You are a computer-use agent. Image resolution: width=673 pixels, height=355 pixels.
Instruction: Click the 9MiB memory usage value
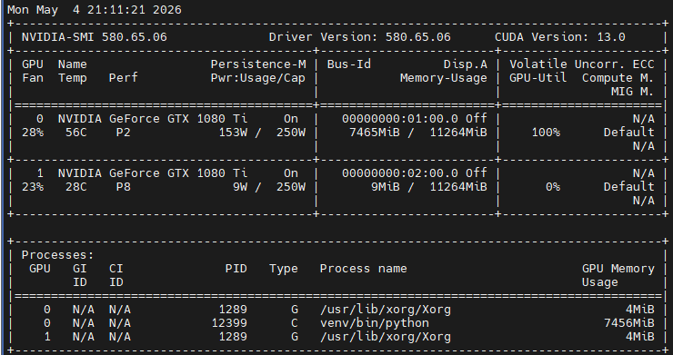click(x=386, y=187)
